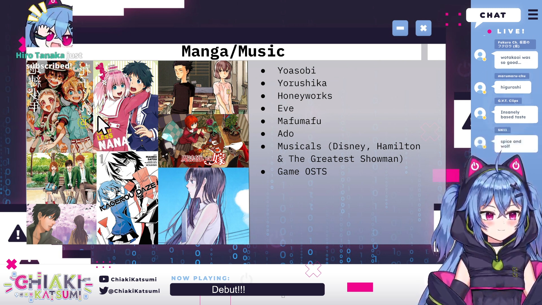Click the YouTube icon next to ChiakiKatsumi
This screenshot has width=542, height=305.
(x=104, y=279)
